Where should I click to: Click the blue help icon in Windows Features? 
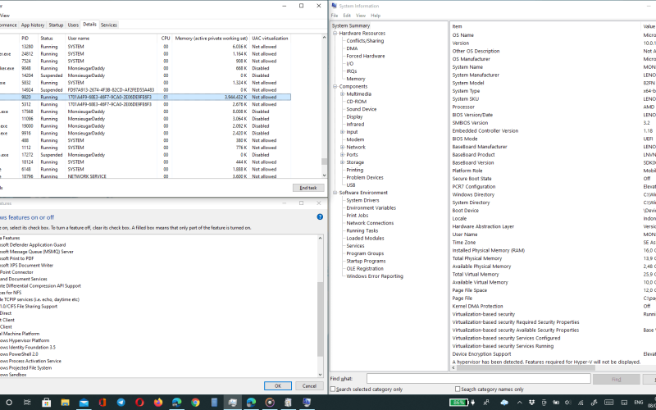coord(320,216)
